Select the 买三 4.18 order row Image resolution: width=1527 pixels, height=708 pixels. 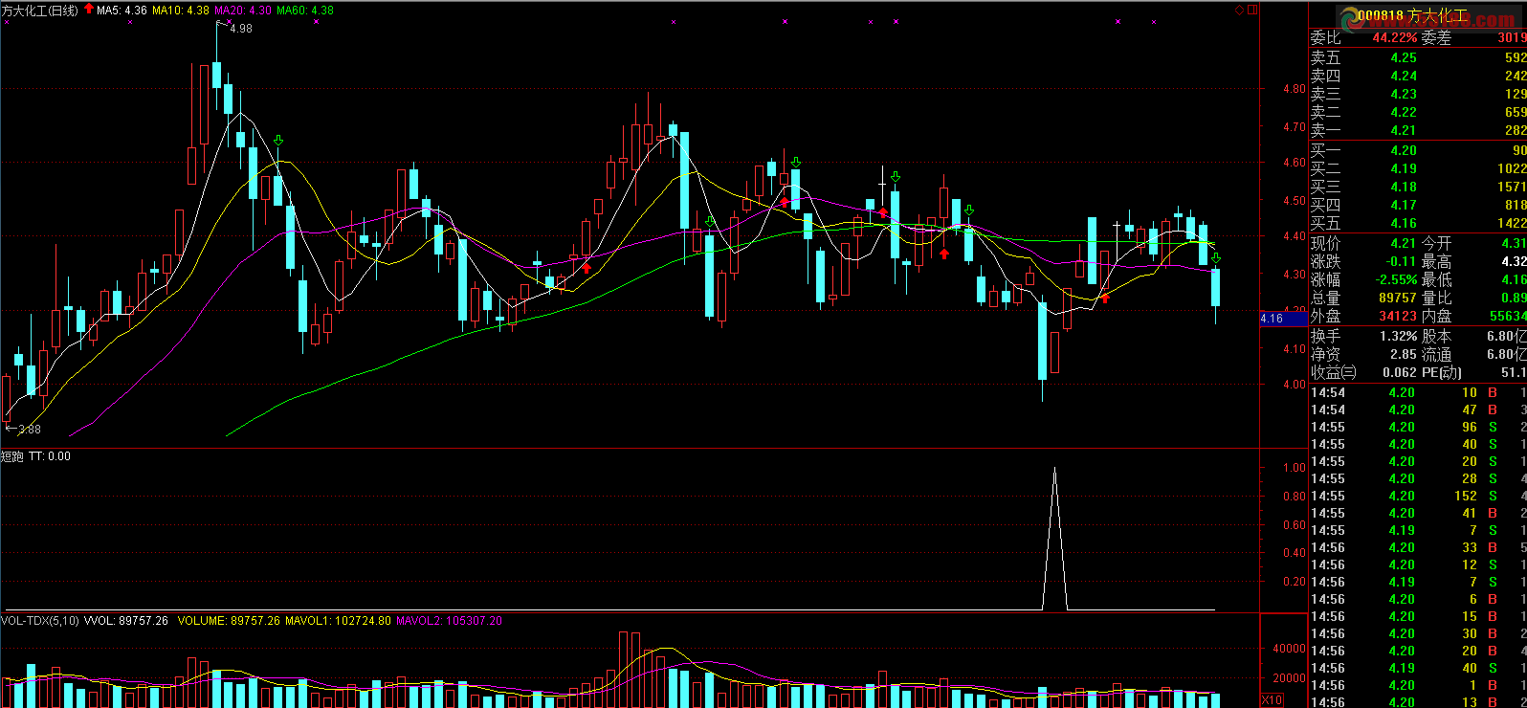(x=1418, y=187)
